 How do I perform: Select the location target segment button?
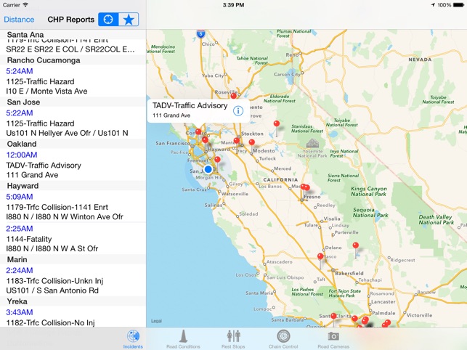click(x=108, y=20)
